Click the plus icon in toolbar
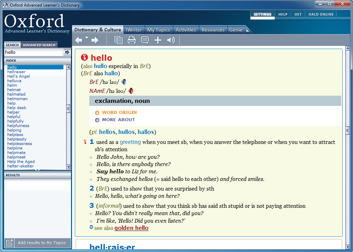Image resolution: width=353 pixels, height=252 pixels. (158, 40)
